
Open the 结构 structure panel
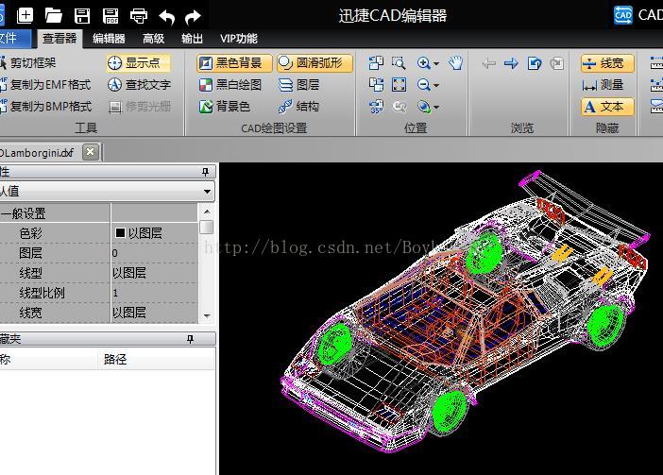tap(299, 106)
